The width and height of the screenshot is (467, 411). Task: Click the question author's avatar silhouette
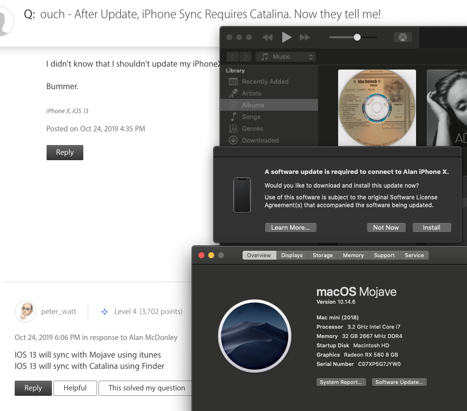(4, 22)
